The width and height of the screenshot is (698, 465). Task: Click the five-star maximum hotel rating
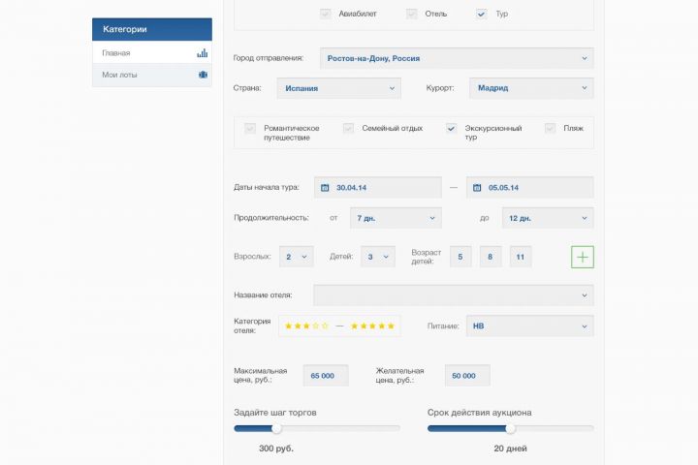tap(372, 326)
